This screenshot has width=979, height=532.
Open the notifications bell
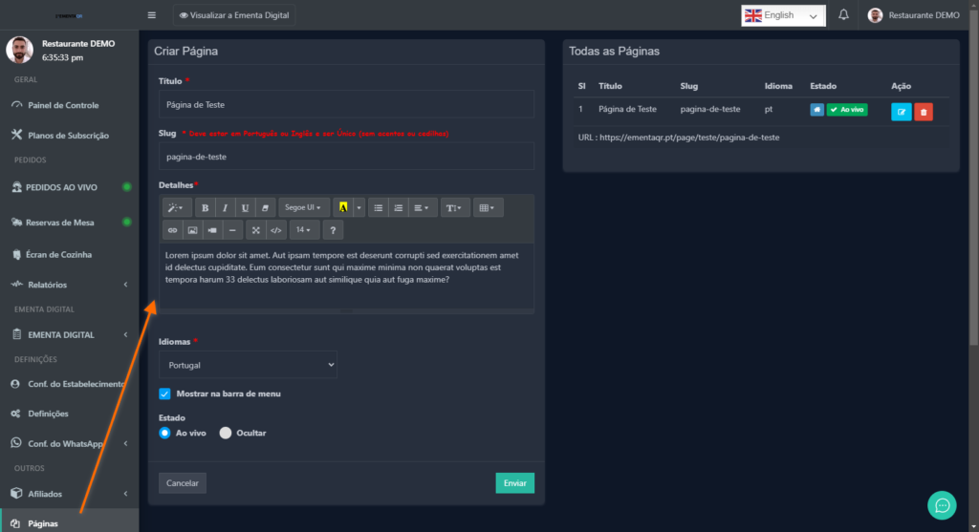843,15
